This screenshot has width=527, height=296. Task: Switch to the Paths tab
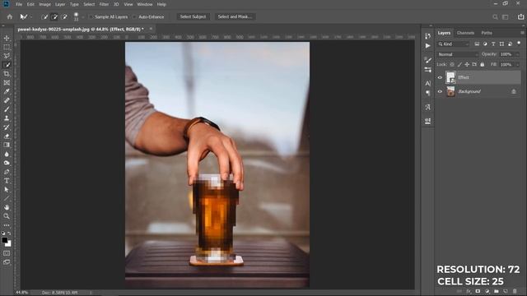tap(487, 33)
